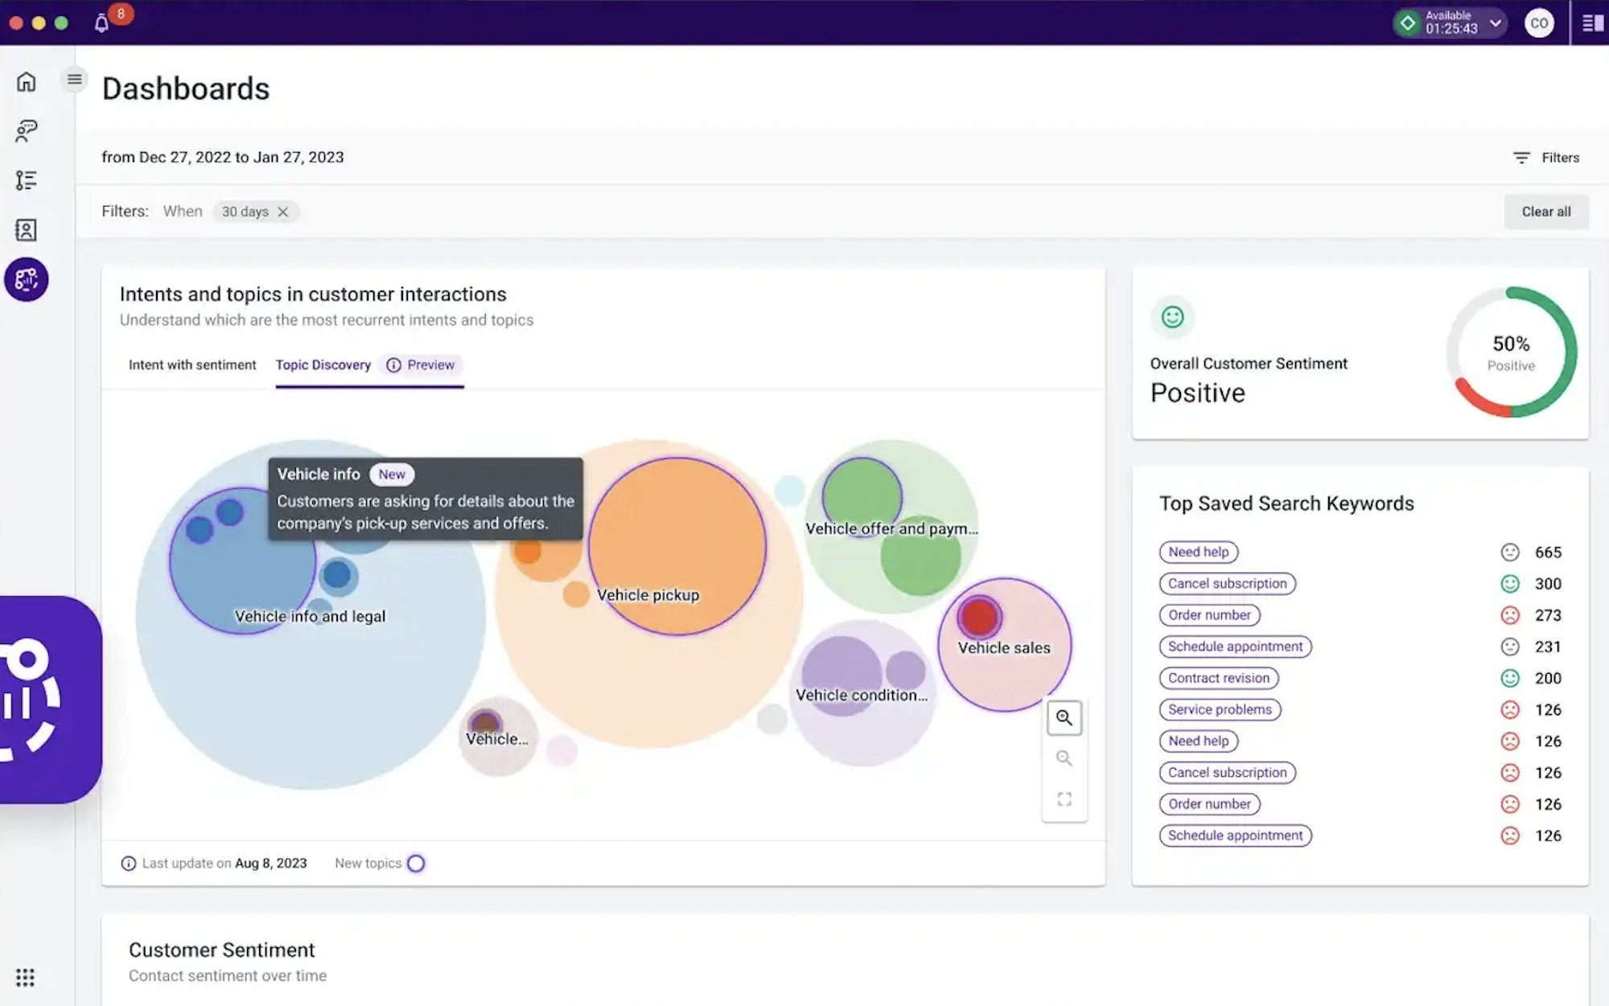Click the 50% Positive sentiment donut chart
The width and height of the screenshot is (1609, 1006).
point(1511,352)
